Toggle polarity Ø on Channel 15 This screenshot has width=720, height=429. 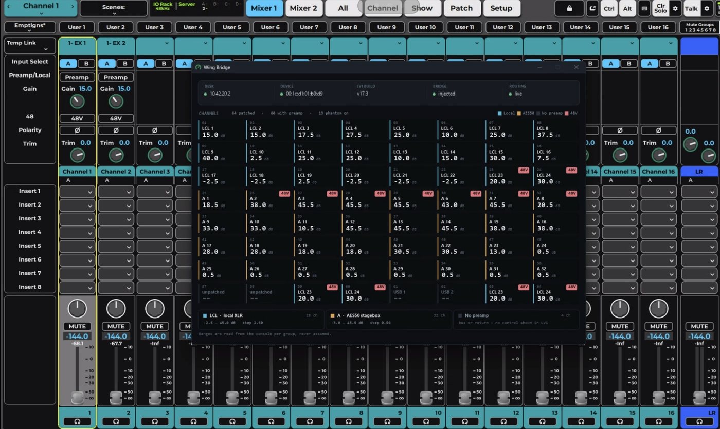pyautogui.click(x=620, y=130)
